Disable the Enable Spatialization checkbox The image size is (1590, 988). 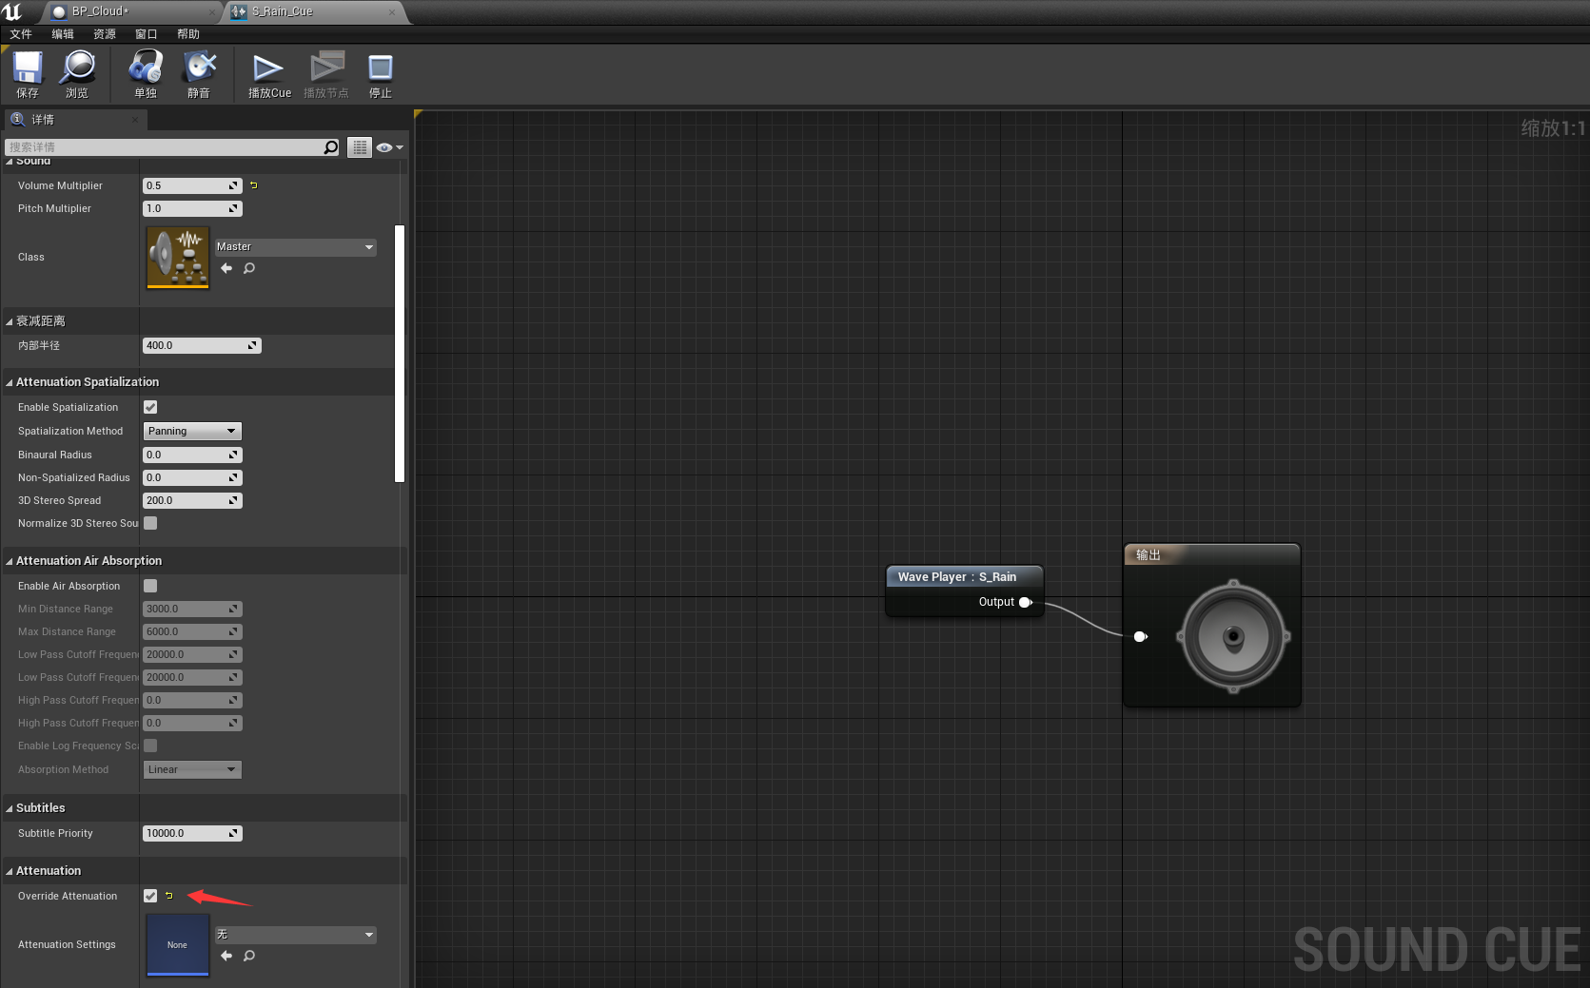pos(150,407)
